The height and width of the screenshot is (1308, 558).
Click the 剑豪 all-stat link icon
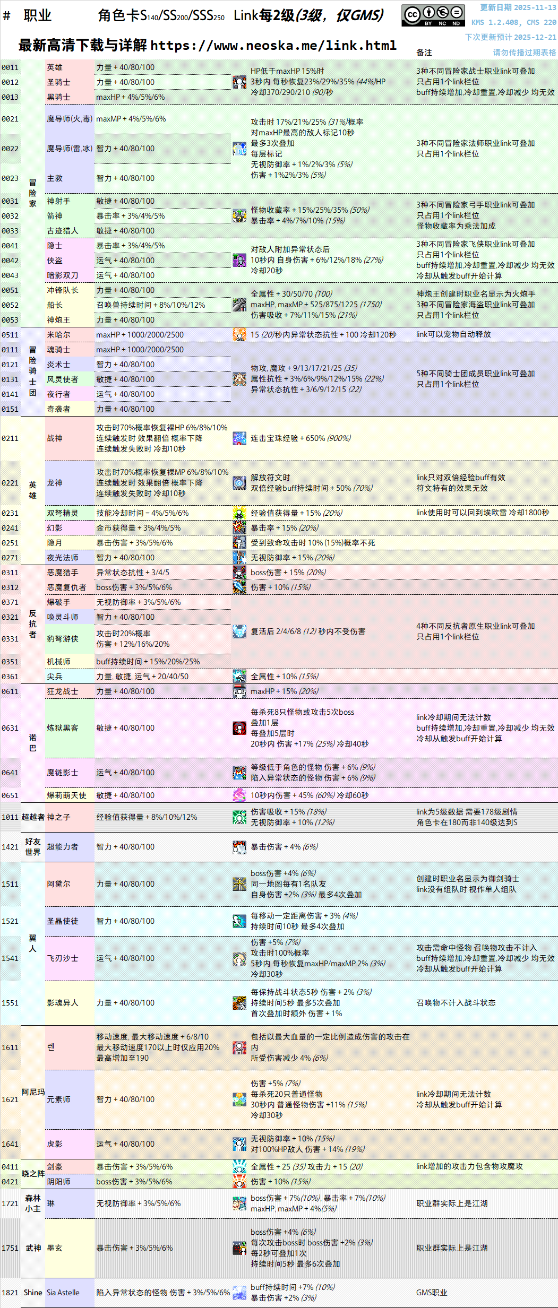point(239,1167)
